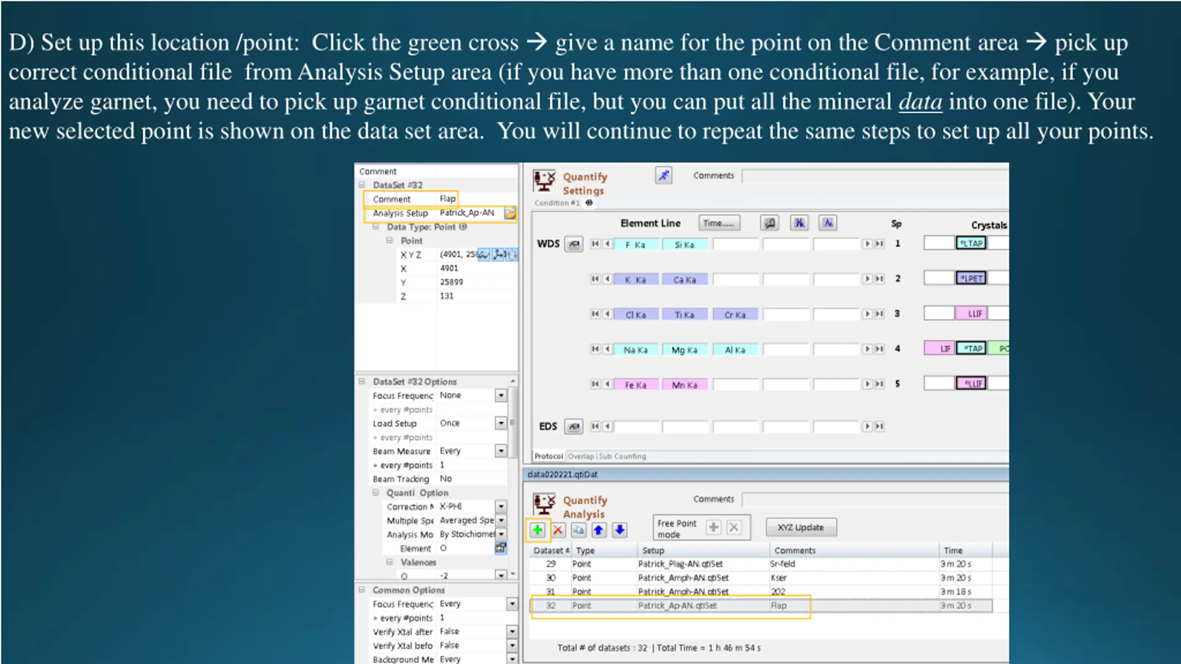Click the blue down arrow move icon
1181x664 pixels.
pyautogui.click(x=620, y=530)
